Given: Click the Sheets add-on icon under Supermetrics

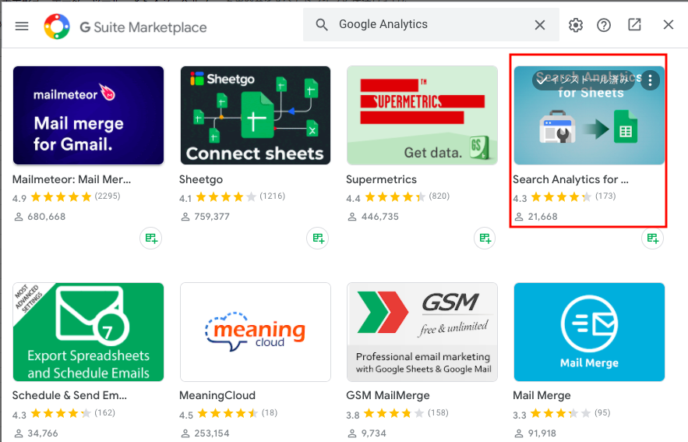Looking at the screenshot, I should tap(485, 239).
